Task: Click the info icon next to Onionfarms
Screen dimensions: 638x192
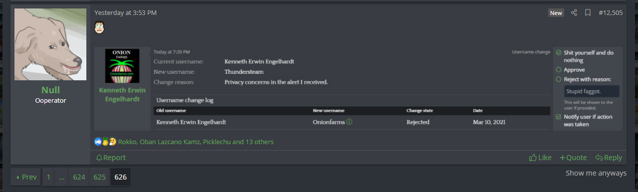Action: [x=349, y=122]
